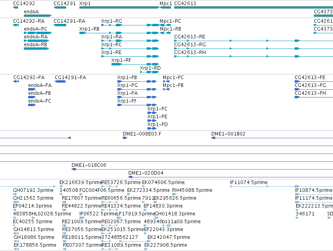Open transcript label 'CG42613-RH'
This screenshot has width=333, height=251.
(x=190, y=52)
